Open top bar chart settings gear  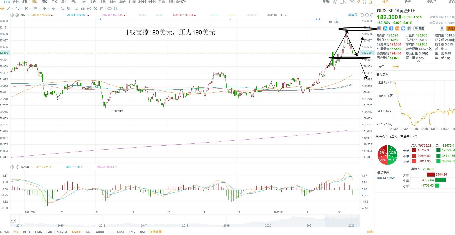pyautogui.click(x=335, y=2)
